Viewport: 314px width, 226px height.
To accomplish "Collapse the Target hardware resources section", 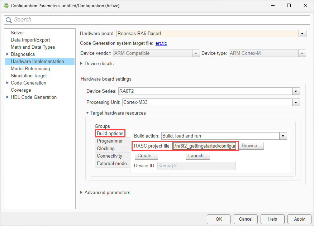I will (x=87, y=113).
